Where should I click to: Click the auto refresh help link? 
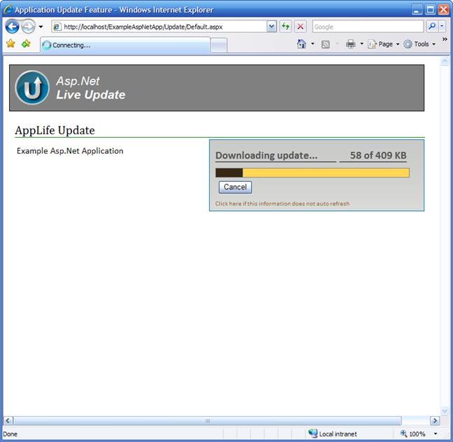point(282,204)
